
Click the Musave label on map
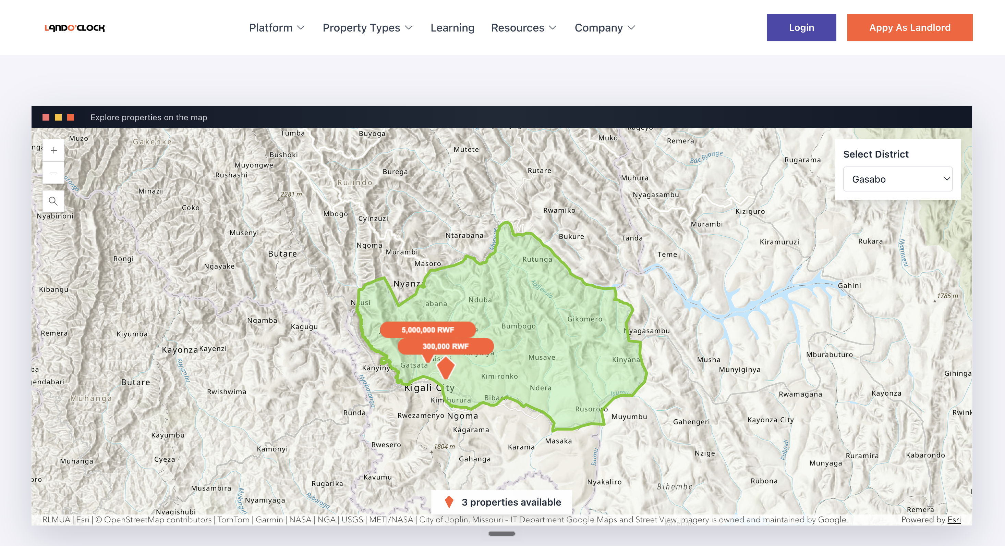[x=542, y=357]
